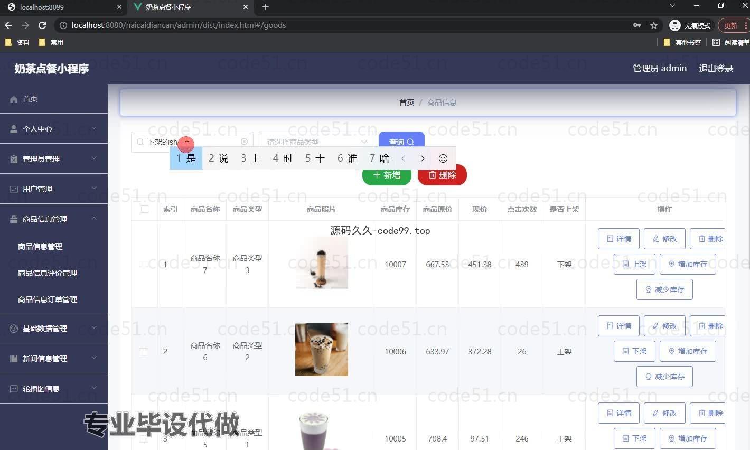The width and height of the screenshot is (750, 450).
Task: Expand 轮播图信息 sidebar menu
Action: pos(54,388)
